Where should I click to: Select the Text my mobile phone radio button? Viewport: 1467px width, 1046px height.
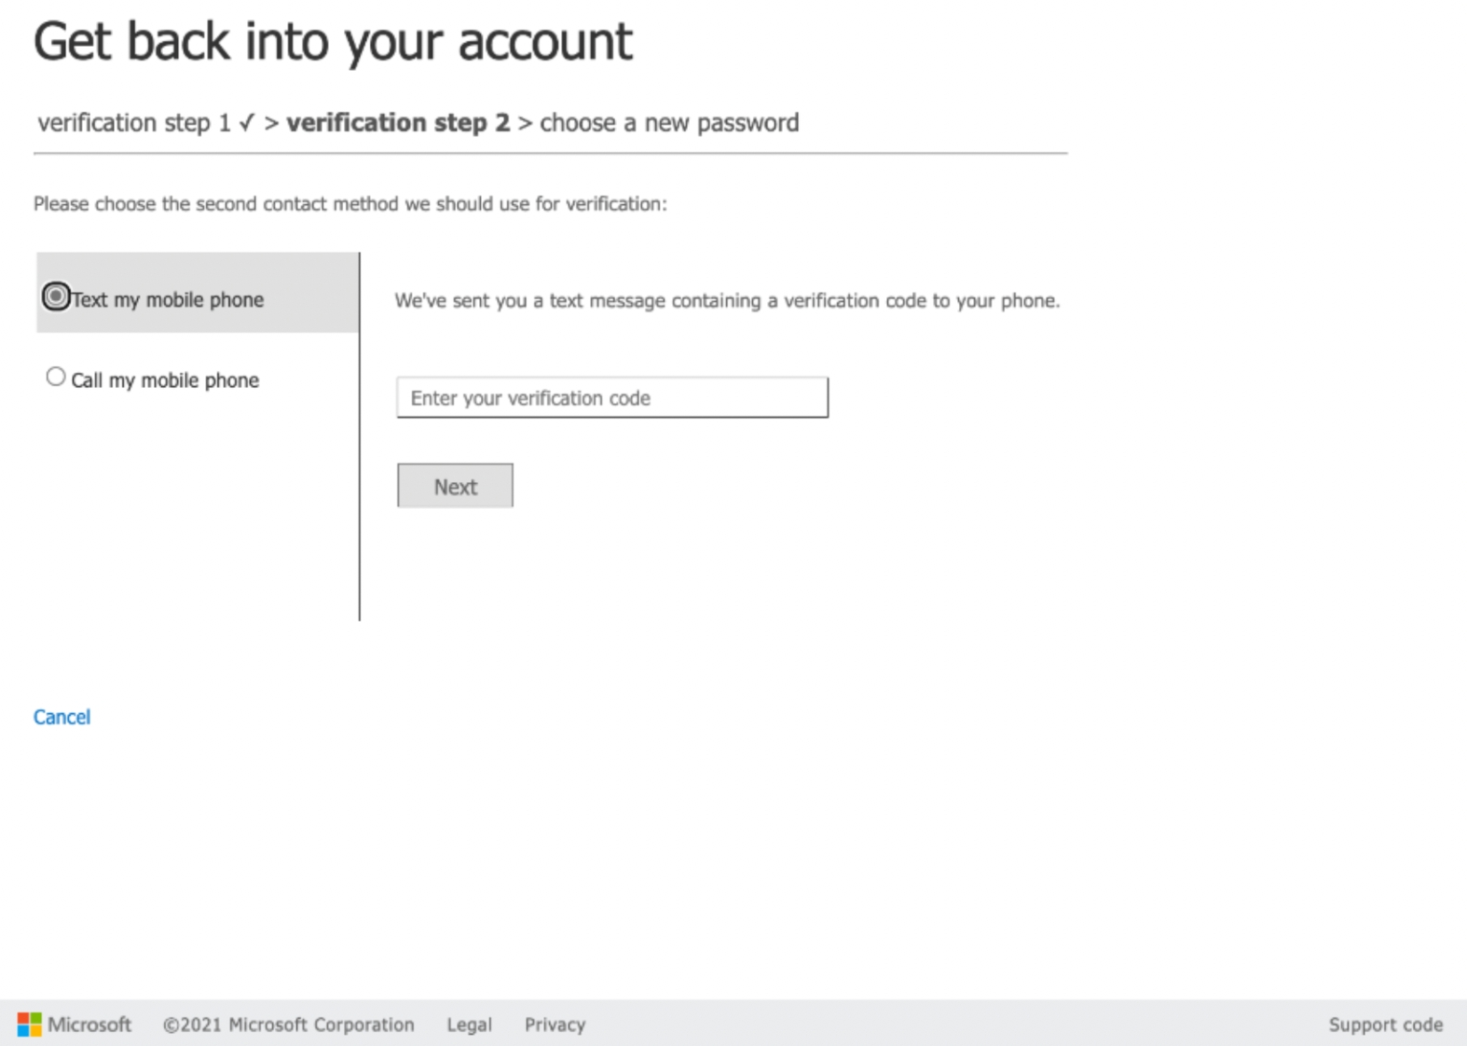56,296
